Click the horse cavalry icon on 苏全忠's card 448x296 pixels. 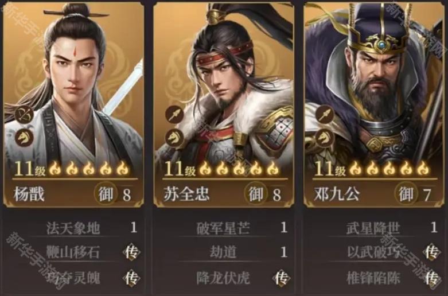tap(174, 138)
